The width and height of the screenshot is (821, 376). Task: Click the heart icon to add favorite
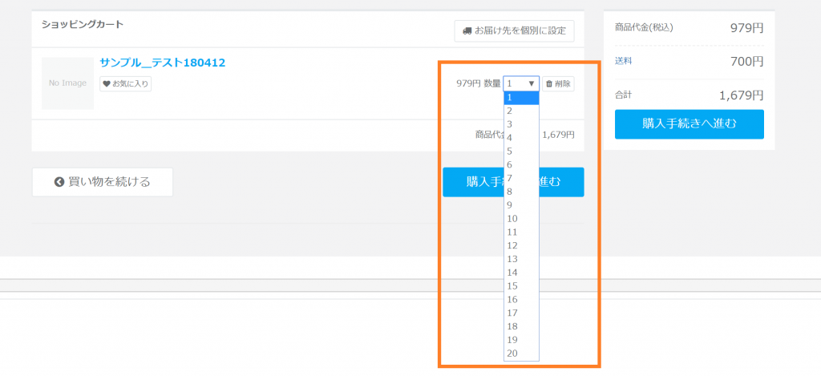click(107, 83)
